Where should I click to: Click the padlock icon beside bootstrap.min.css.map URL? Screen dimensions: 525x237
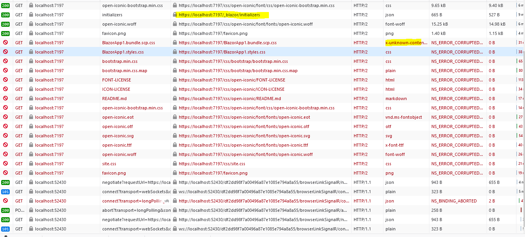click(174, 71)
